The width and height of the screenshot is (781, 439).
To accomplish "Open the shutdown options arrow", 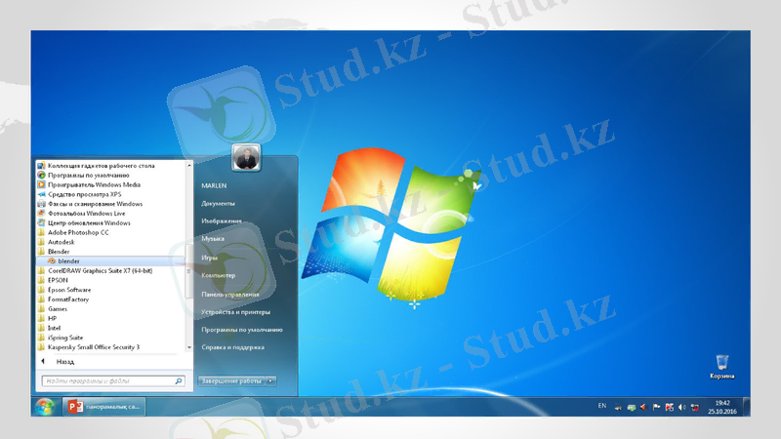I will click(x=271, y=380).
